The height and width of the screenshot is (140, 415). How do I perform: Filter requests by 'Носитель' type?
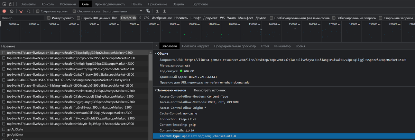pyautogui.click(x=181, y=18)
